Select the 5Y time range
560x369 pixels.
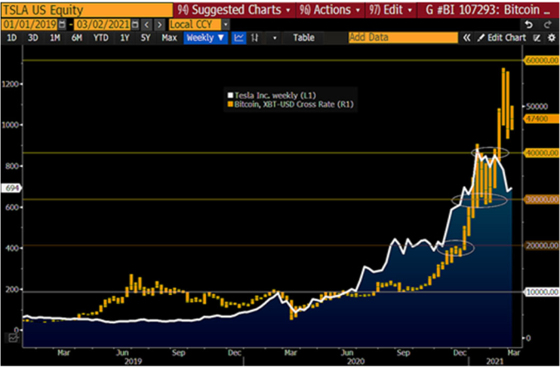tap(146, 38)
